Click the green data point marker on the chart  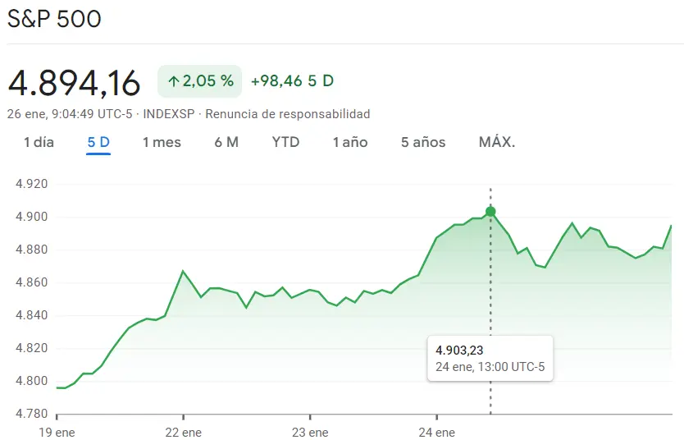click(490, 212)
